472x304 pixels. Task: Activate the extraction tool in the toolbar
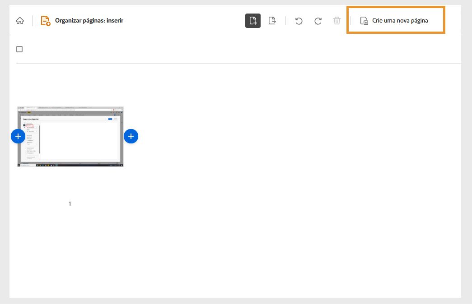pyautogui.click(x=272, y=20)
